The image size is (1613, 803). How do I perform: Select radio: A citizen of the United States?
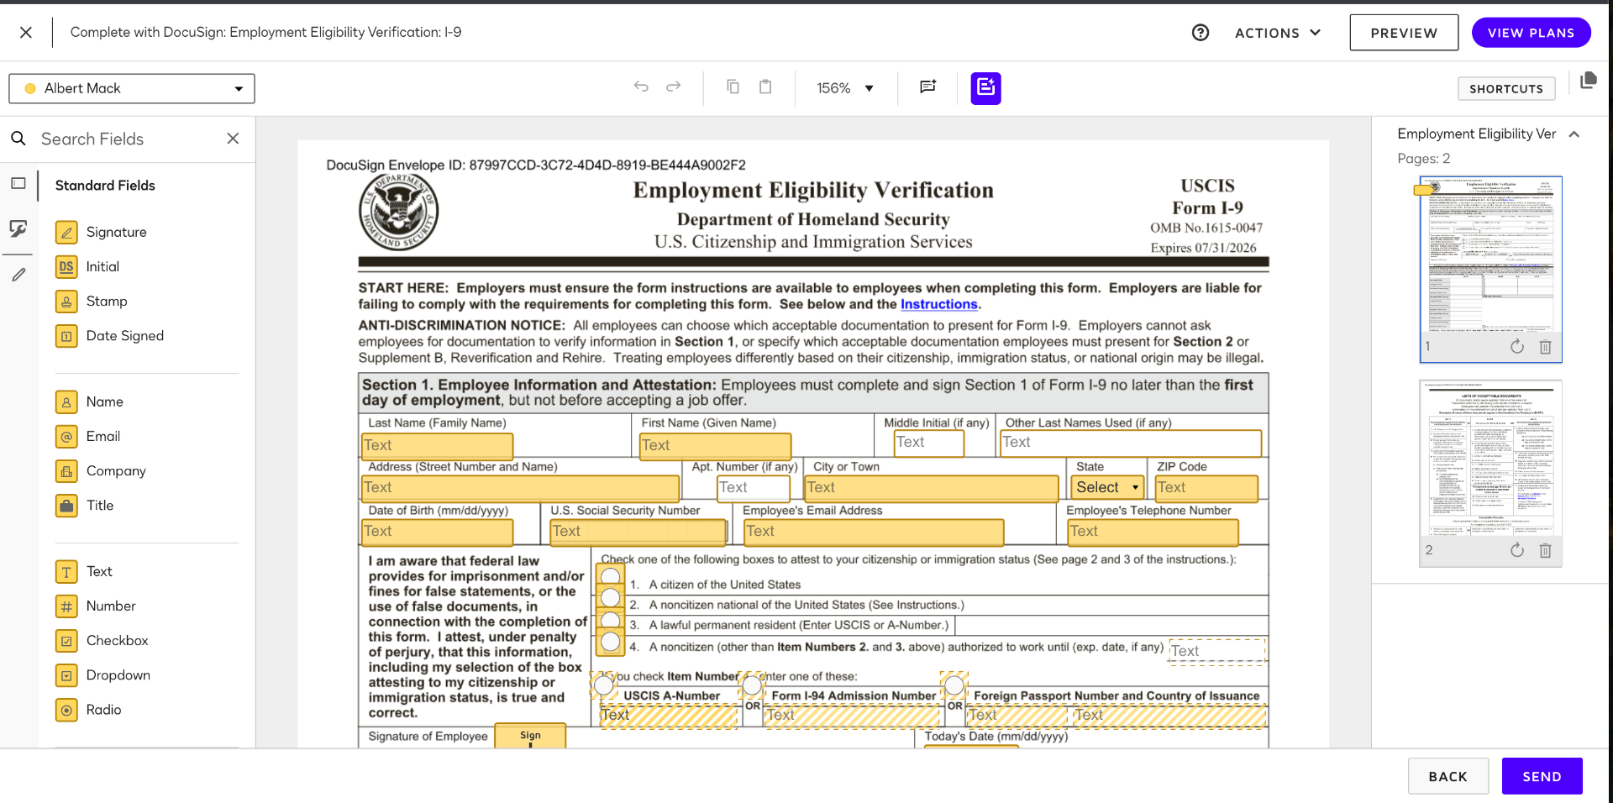tap(611, 575)
